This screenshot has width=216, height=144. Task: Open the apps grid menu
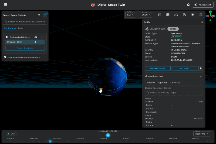[x=5, y=5]
